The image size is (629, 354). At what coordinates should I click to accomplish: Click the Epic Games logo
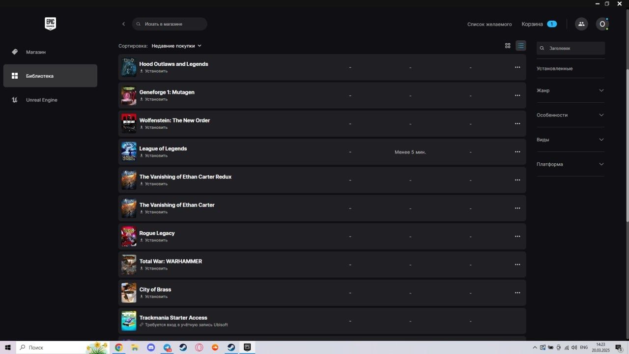pyautogui.click(x=50, y=24)
